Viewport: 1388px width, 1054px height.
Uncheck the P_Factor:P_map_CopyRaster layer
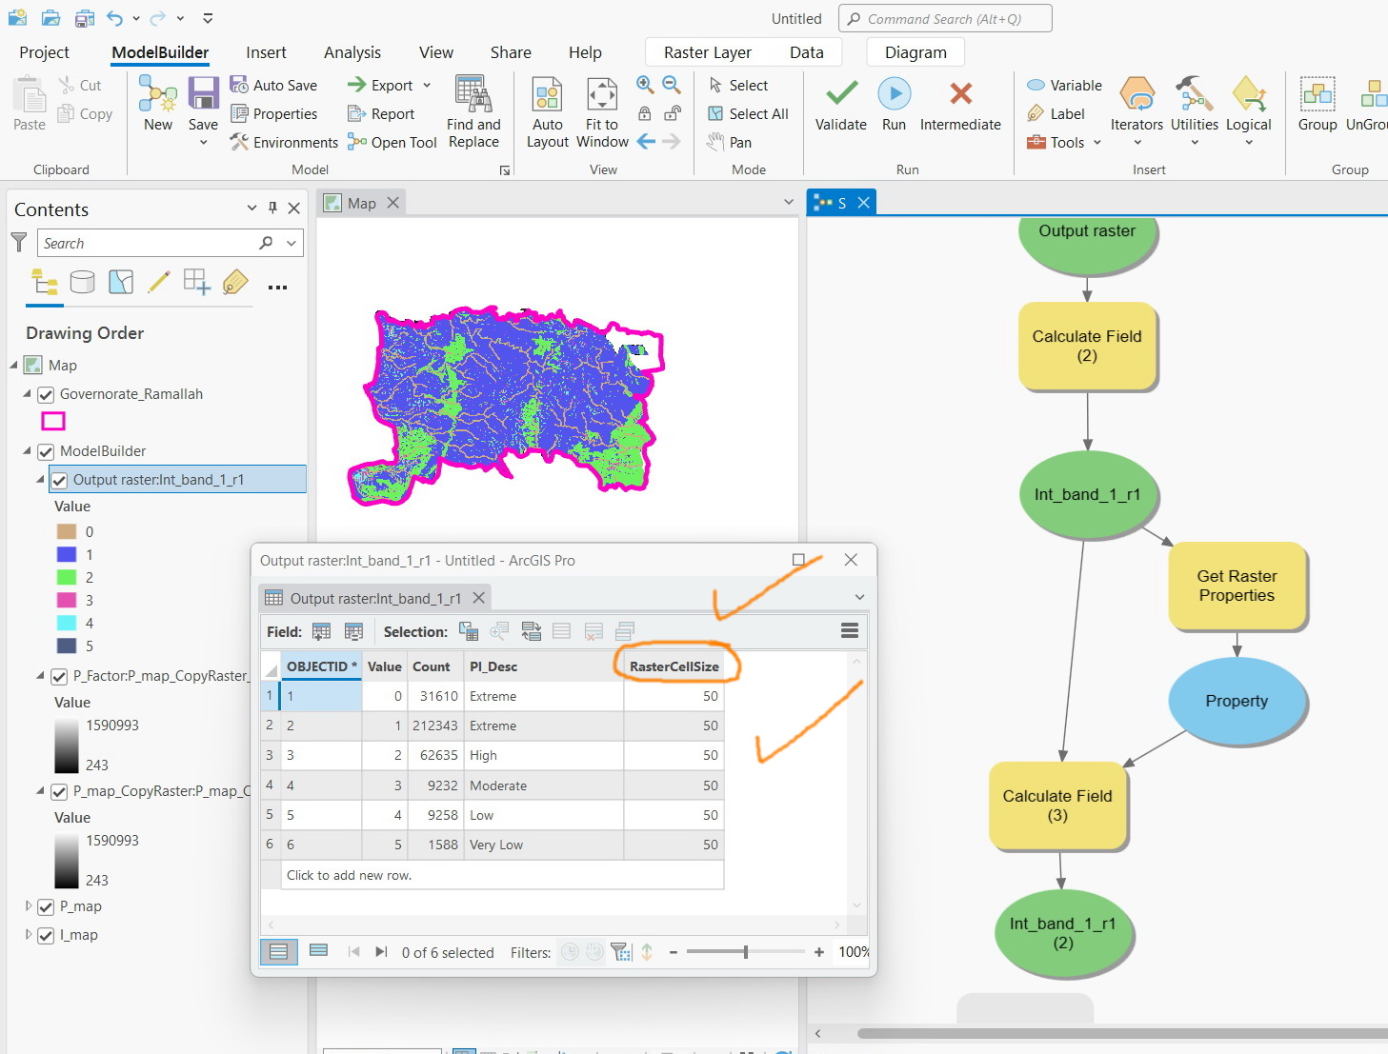tap(59, 676)
